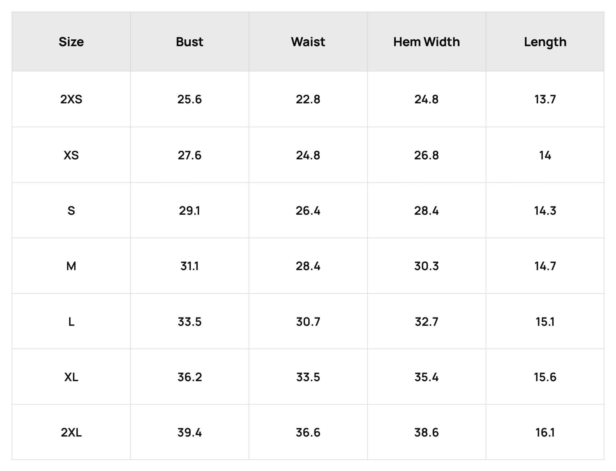Click bust value 25.6 for 2XS
This screenshot has height=471, width=616.
click(189, 99)
